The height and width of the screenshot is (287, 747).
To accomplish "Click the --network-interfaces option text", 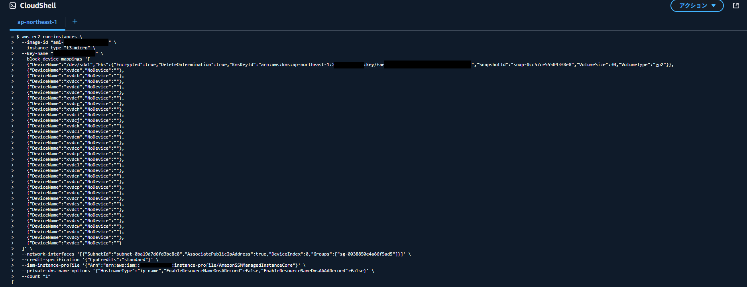I will coord(48,254).
